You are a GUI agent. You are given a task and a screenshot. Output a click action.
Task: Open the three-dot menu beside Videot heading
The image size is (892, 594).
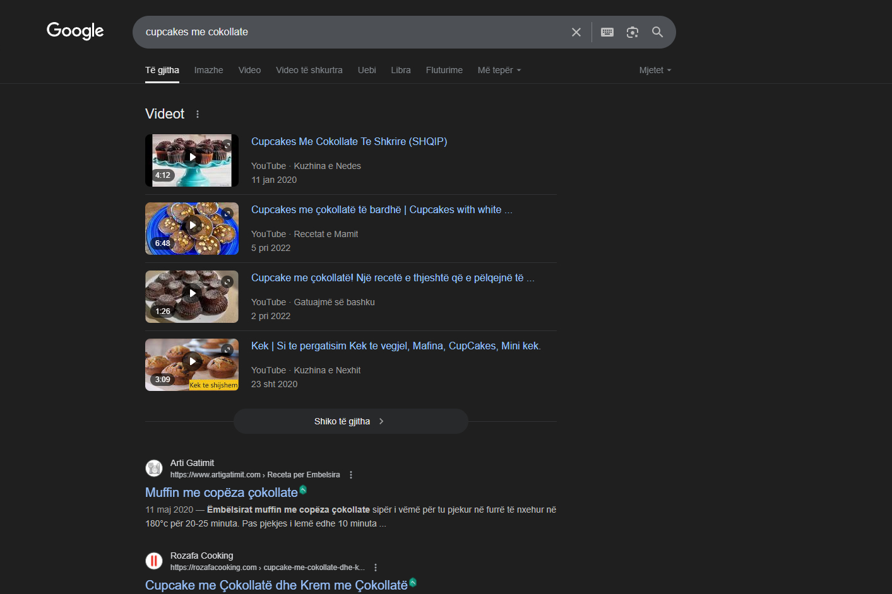tap(198, 114)
